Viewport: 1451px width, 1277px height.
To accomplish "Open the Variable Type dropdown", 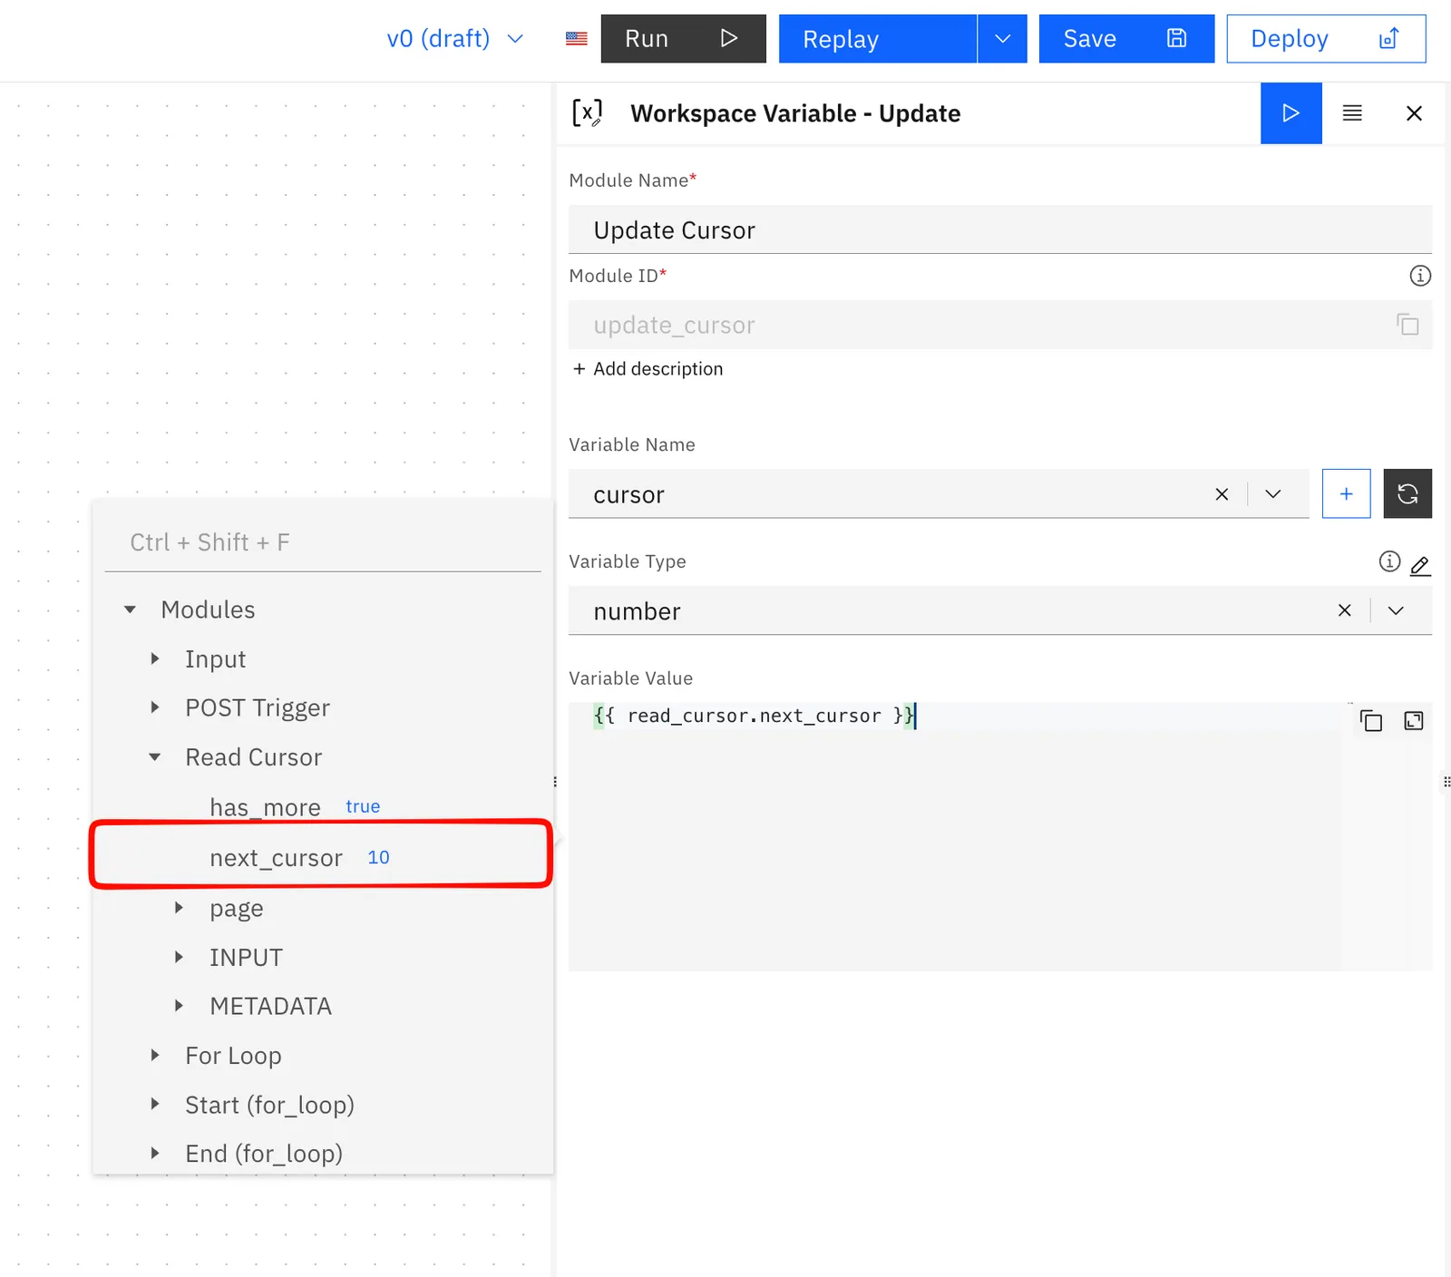I will pyautogui.click(x=1396, y=611).
